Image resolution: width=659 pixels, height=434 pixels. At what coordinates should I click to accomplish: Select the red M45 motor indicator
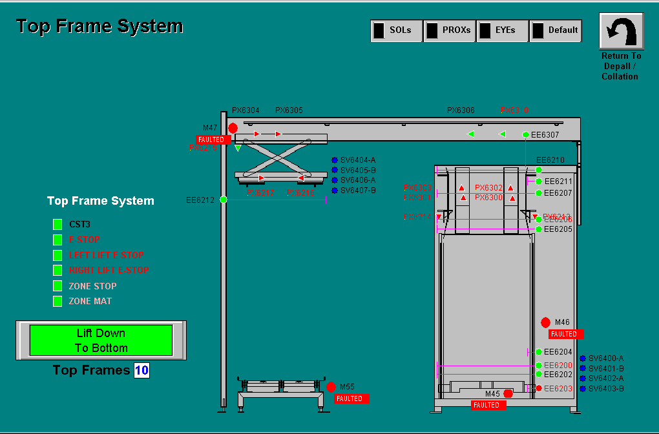pyautogui.click(x=508, y=394)
